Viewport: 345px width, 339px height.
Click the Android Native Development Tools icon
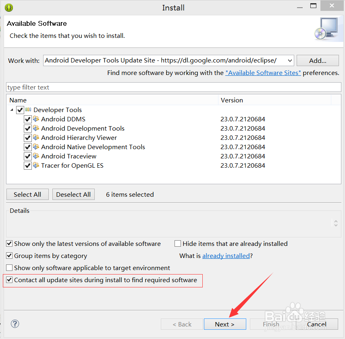click(36, 147)
